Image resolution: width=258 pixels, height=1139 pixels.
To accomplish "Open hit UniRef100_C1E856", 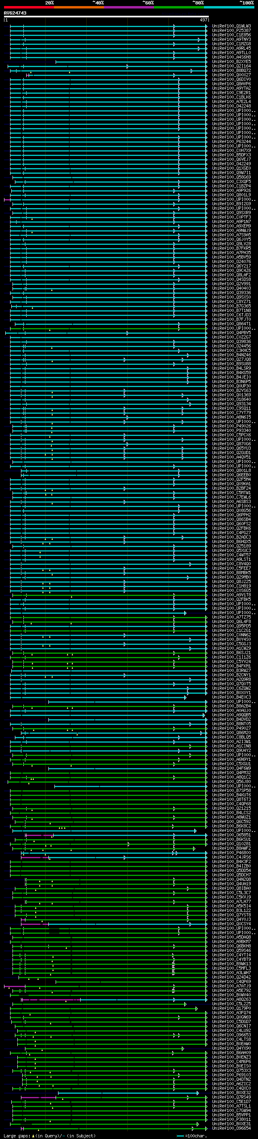I will [231, 35].
